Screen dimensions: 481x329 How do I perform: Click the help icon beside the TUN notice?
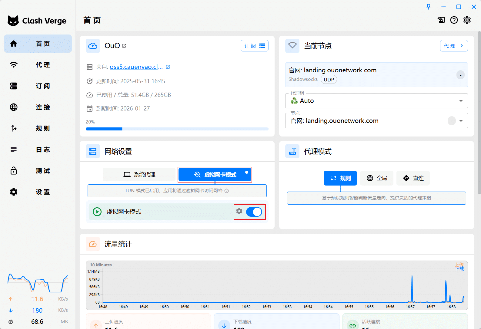(226, 191)
